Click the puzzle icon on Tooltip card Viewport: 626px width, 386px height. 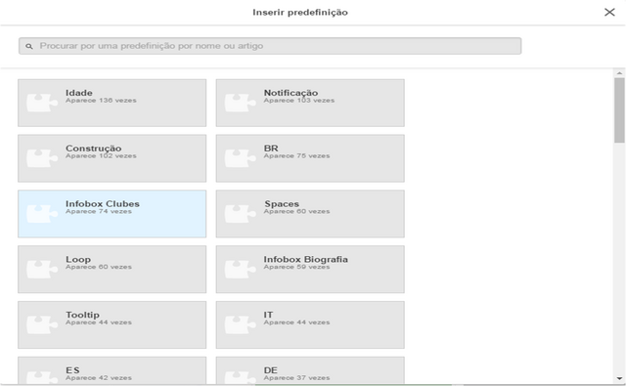point(42,324)
